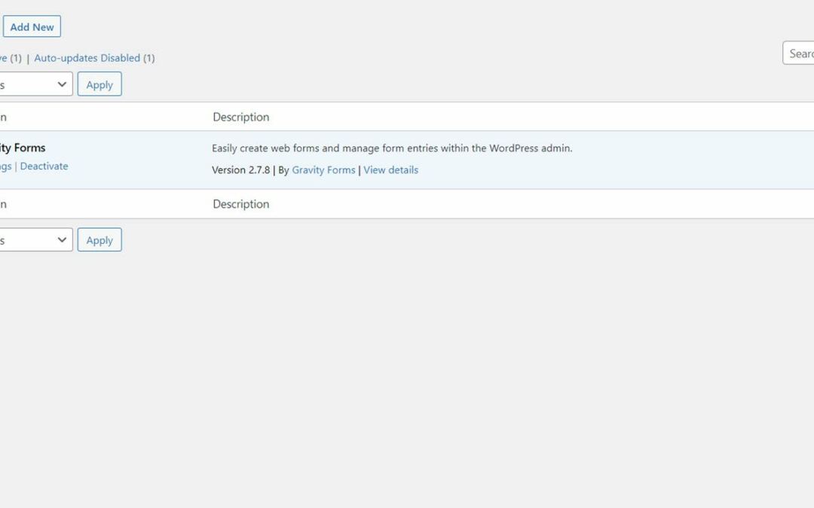The height and width of the screenshot is (508, 814).
Task: Click the bottom Apply button
Action: (x=99, y=239)
